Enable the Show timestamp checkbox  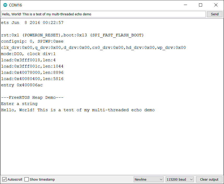[x=27, y=179]
